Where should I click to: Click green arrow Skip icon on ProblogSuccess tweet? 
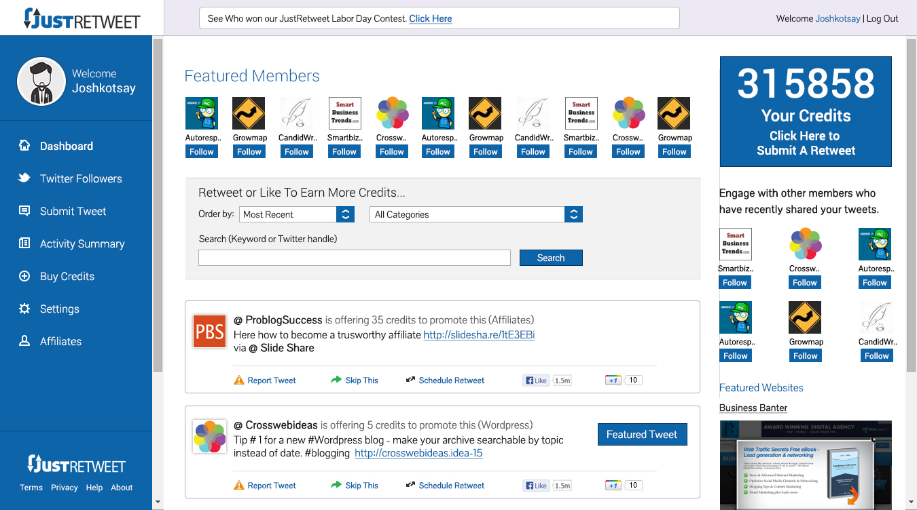point(336,380)
